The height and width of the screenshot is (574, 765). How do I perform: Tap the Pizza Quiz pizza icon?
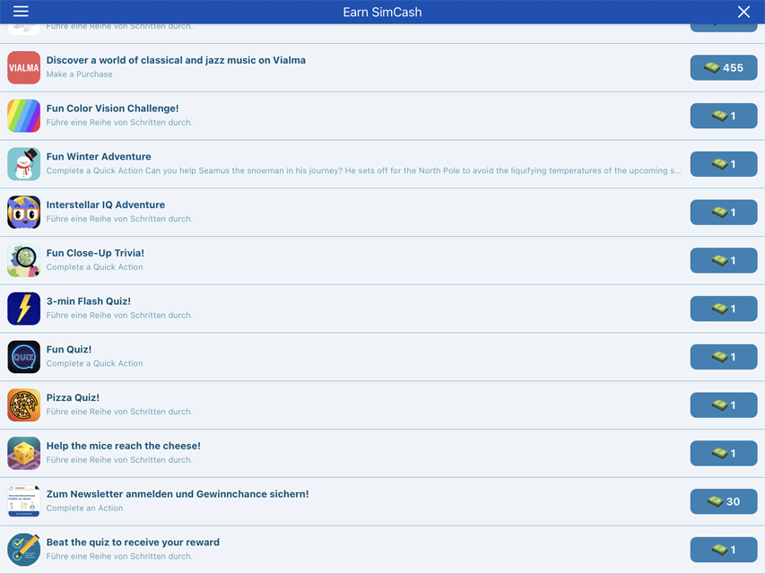click(x=24, y=405)
